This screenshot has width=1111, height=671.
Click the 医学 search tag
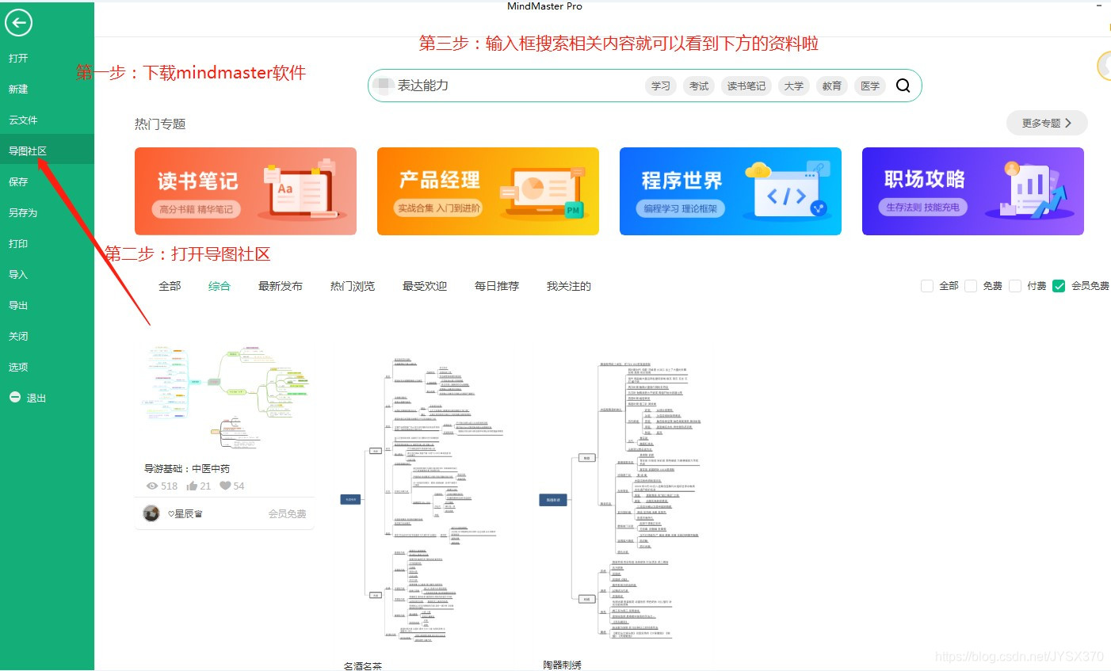pos(870,86)
